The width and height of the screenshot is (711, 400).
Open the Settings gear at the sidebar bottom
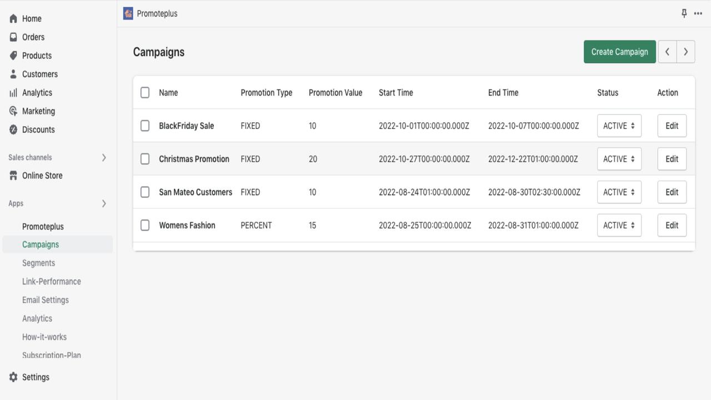(x=12, y=377)
